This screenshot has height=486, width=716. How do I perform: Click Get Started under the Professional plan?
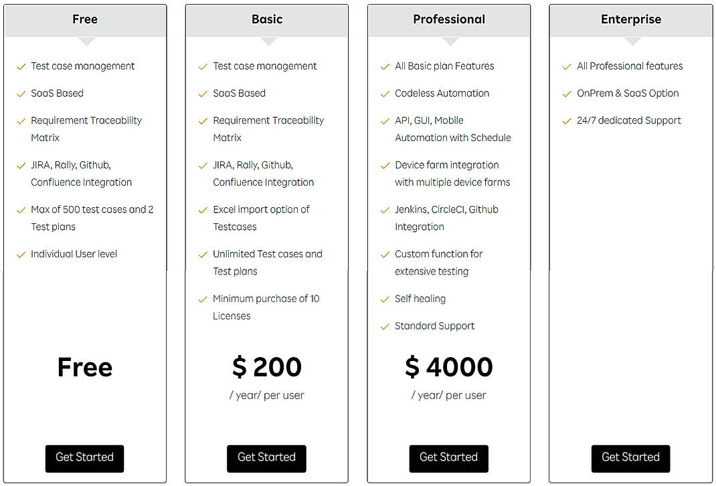448,459
